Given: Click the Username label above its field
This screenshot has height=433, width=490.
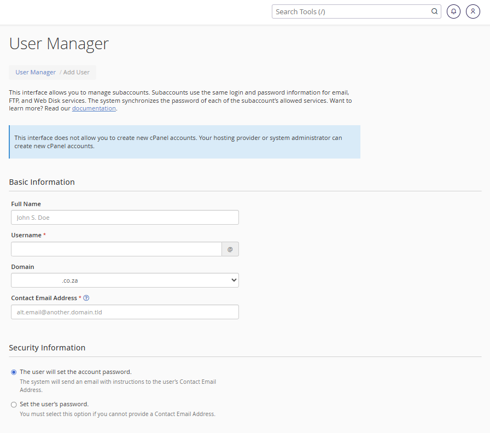Looking at the screenshot, I should tap(26, 235).
